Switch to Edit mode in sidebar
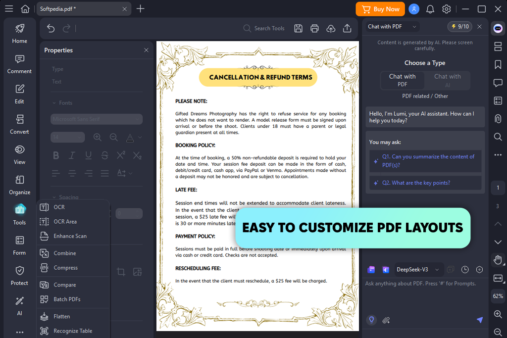507x338 pixels. [19, 95]
